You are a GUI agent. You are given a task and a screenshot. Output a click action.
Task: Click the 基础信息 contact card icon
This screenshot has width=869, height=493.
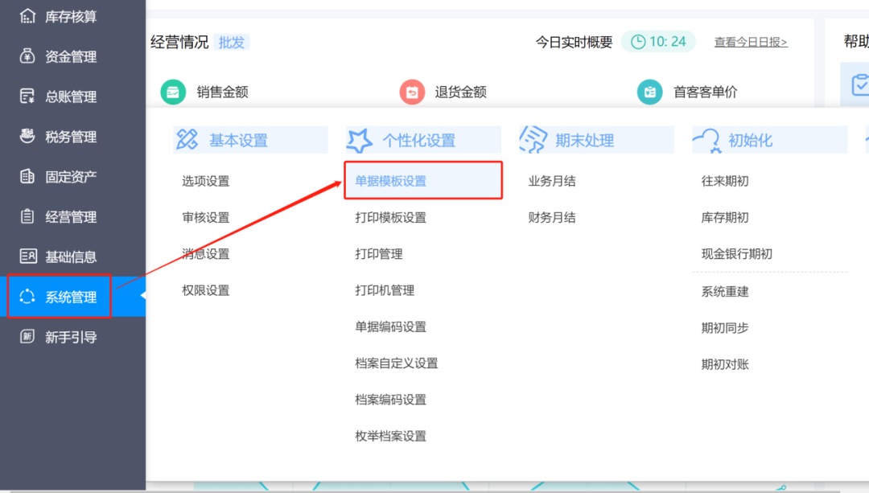pos(27,256)
